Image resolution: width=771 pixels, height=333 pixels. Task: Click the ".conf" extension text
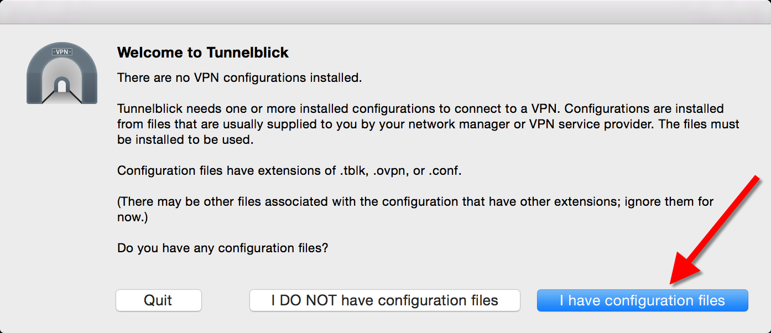point(445,170)
